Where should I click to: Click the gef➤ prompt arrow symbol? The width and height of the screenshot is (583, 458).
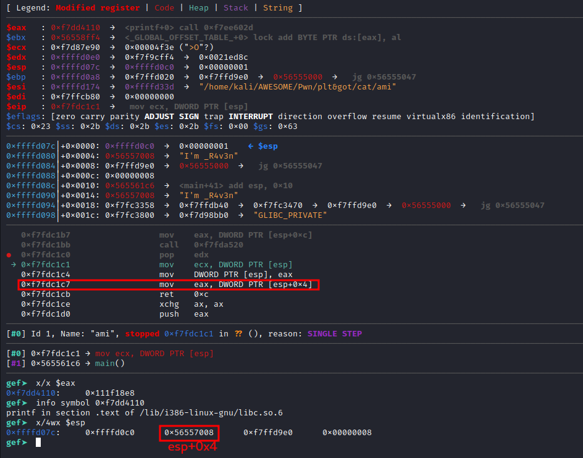click(23, 442)
